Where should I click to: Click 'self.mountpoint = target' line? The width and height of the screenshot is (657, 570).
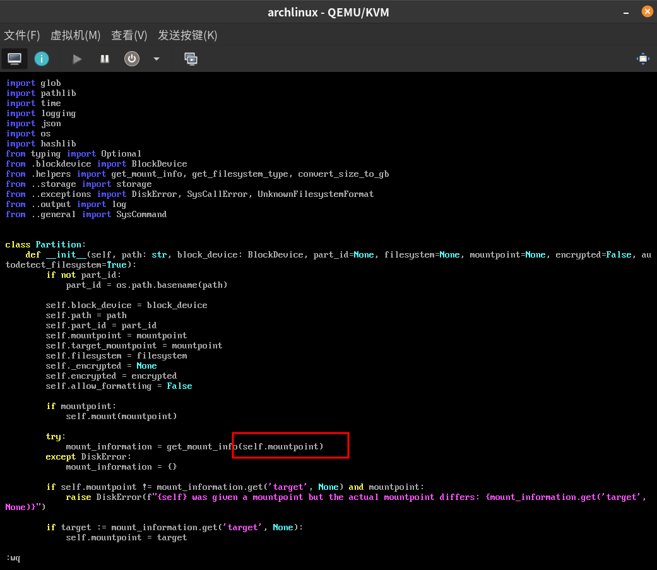coord(126,537)
